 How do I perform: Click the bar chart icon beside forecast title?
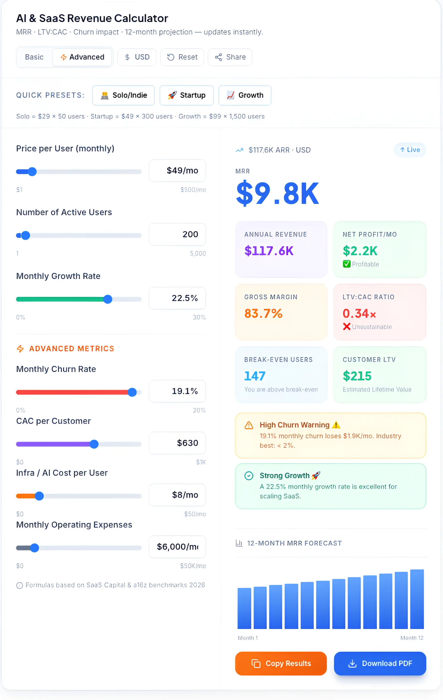coord(239,543)
